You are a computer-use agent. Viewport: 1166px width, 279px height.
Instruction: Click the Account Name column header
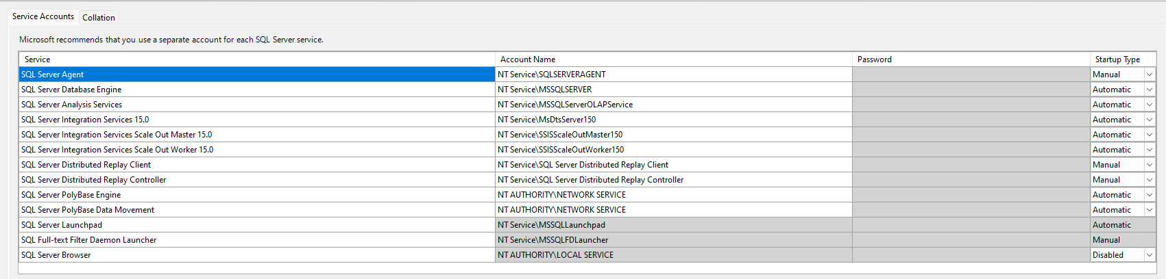(x=674, y=59)
